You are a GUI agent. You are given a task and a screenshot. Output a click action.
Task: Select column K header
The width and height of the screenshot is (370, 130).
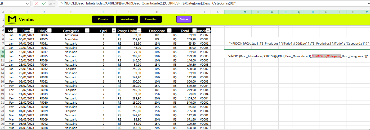pos(217,12)
